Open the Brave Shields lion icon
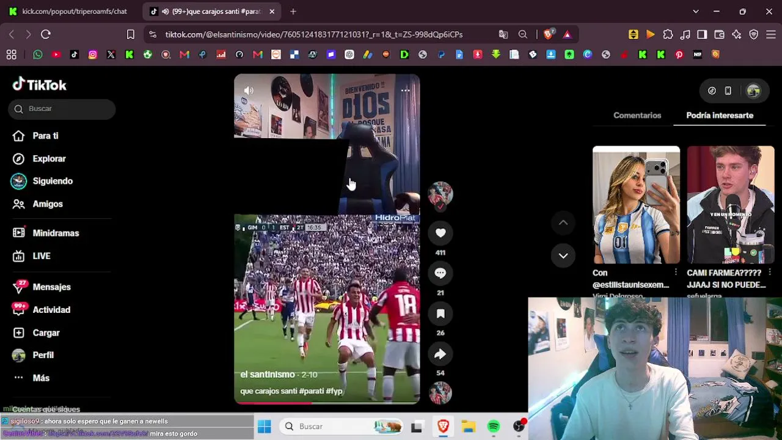 (x=548, y=34)
